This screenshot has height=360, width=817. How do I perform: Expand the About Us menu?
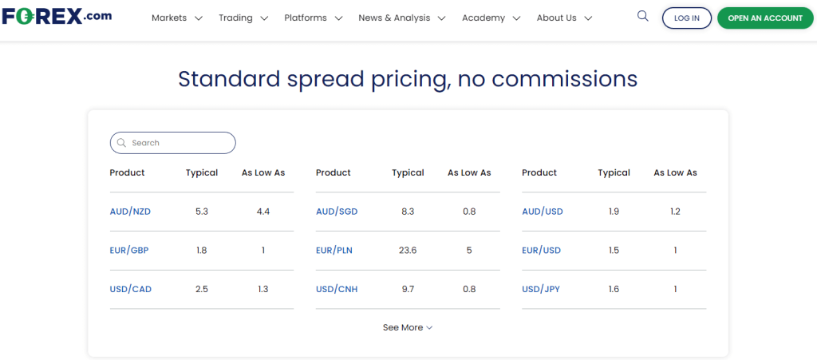click(x=564, y=18)
